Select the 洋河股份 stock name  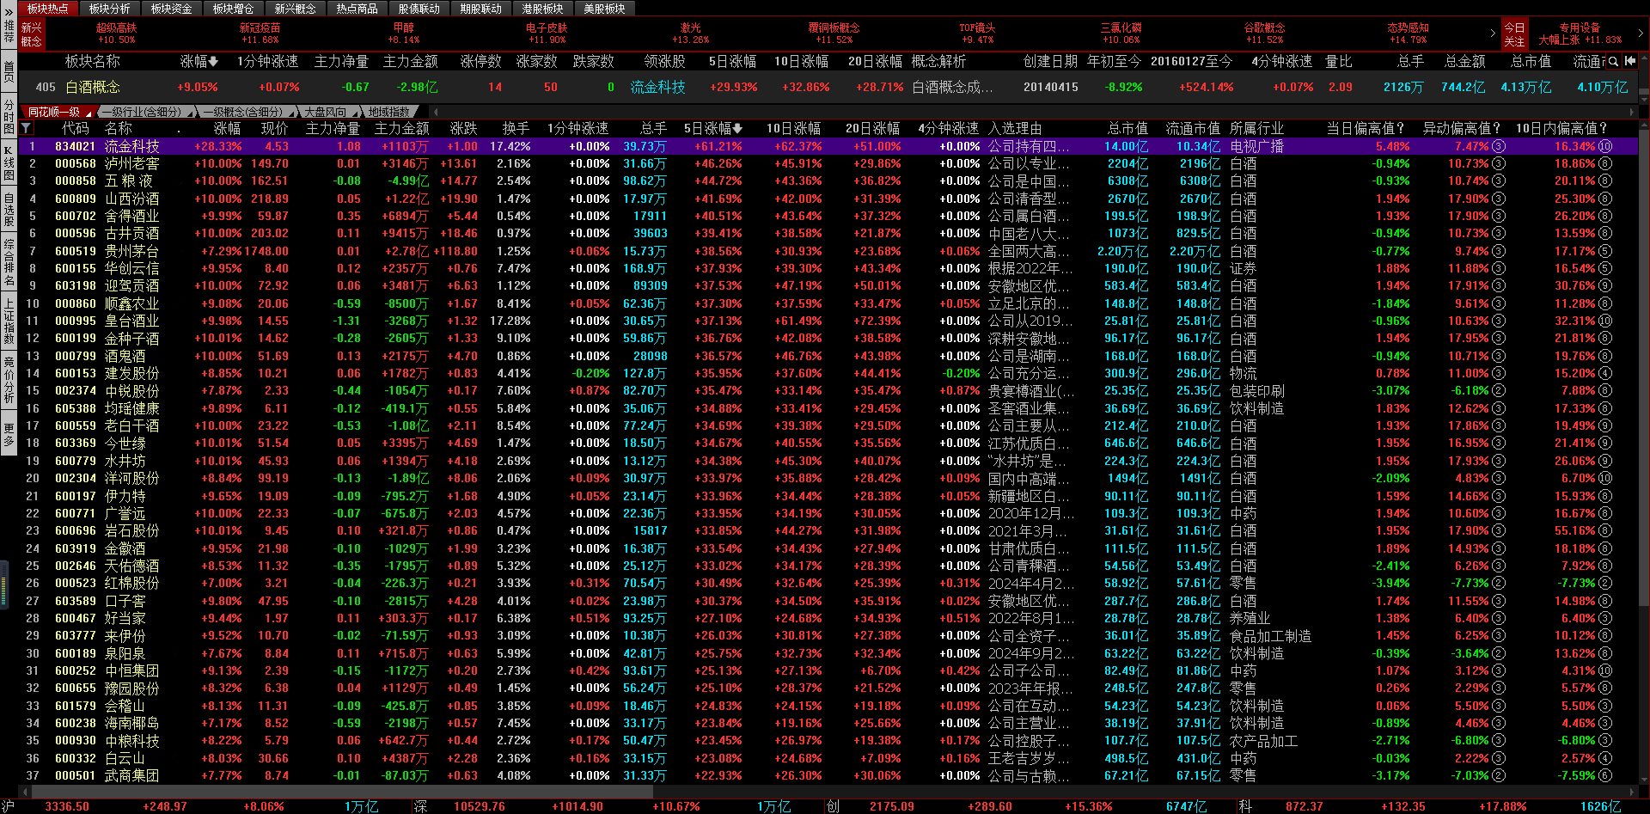click(132, 478)
